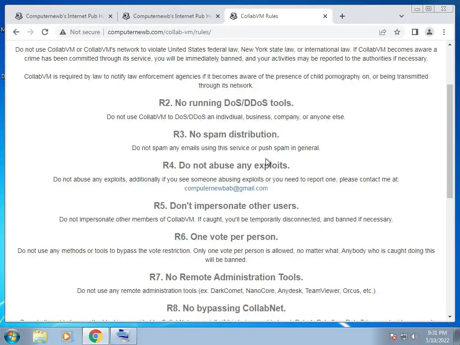Open the Chrome profile avatar menu
The height and width of the screenshot is (345, 460).
click(429, 32)
